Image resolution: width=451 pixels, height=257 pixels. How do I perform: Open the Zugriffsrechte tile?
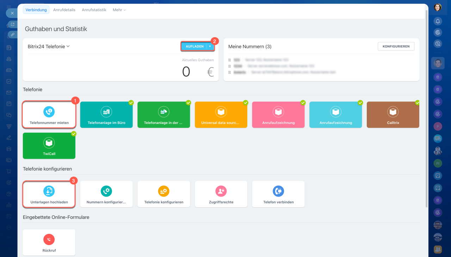point(221,194)
